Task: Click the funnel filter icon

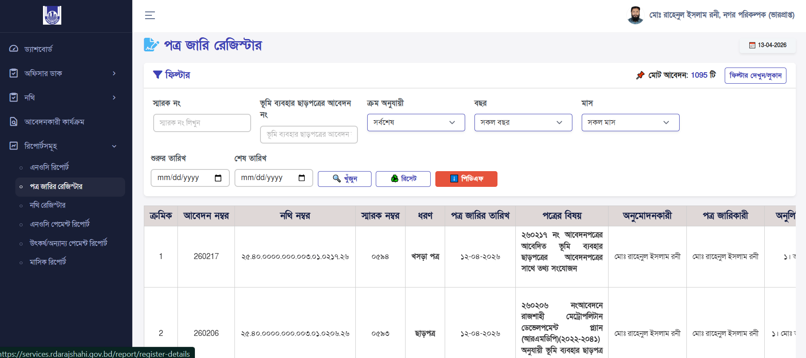Action: (157, 75)
